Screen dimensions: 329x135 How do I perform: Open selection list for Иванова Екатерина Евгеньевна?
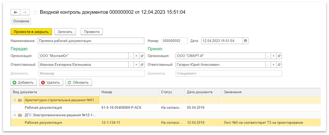click(131, 65)
